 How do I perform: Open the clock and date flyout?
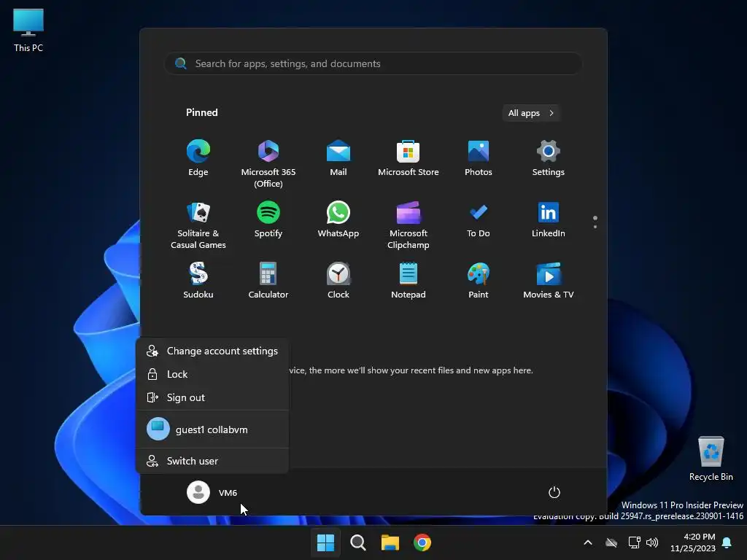pyautogui.click(x=693, y=542)
